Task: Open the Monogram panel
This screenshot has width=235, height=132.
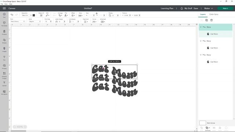Action: click(4, 92)
